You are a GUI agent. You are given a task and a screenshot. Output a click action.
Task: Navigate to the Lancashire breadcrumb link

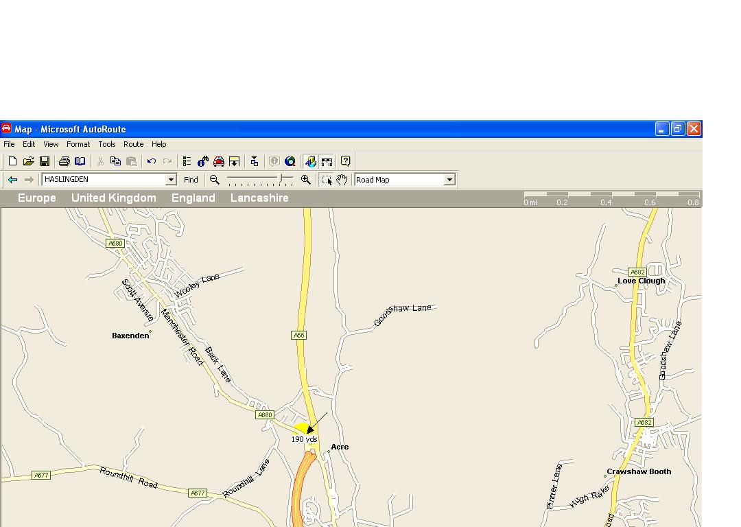click(x=259, y=198)
